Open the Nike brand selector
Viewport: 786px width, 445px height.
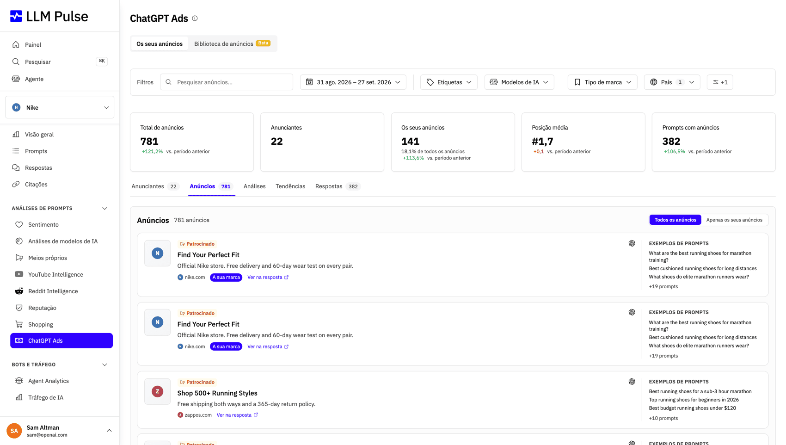(60, 107)
